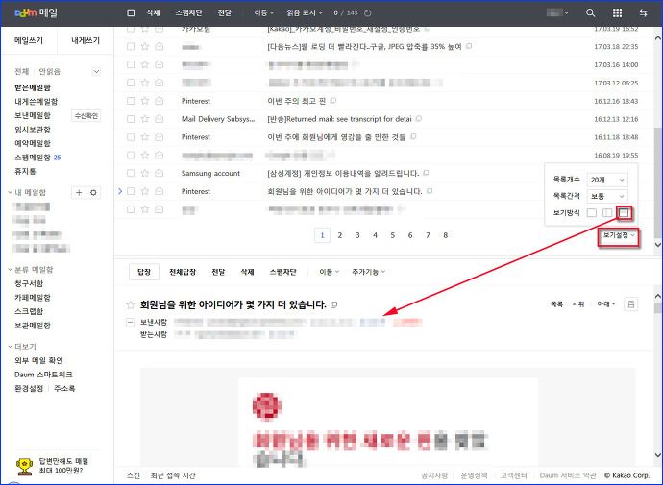Open the Daum apps grid icon
Screen dimensions: 663x485
coord(617,13)
